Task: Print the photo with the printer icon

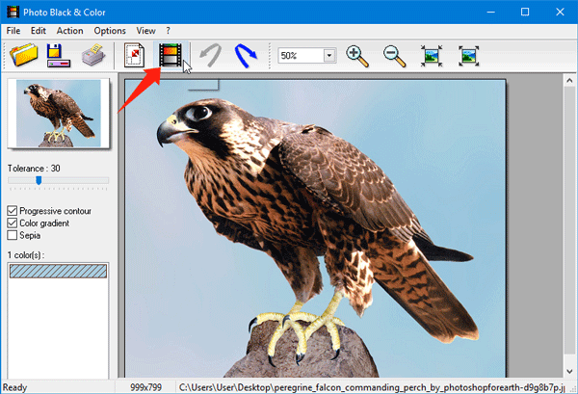Action: (x=93, y=55)
